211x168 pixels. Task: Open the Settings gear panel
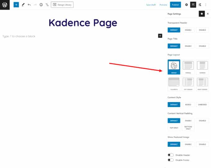click(x=186, y=5)
